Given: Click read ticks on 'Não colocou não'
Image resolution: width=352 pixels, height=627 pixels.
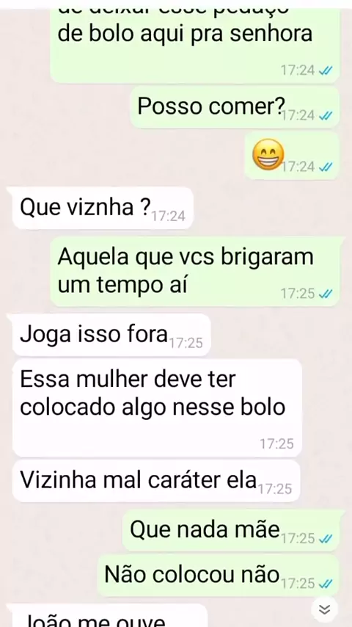Looking at the screenshot, I should pos(326,584).
